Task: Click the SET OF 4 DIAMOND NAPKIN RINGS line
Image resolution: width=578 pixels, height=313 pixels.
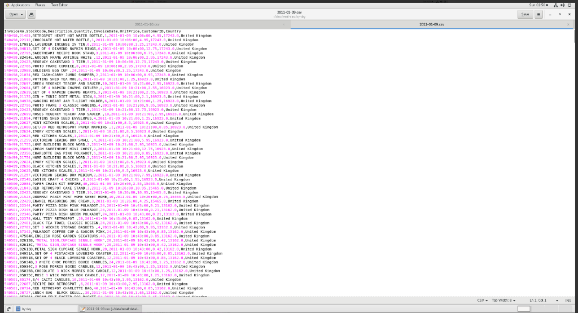Action: click(106, 49)
